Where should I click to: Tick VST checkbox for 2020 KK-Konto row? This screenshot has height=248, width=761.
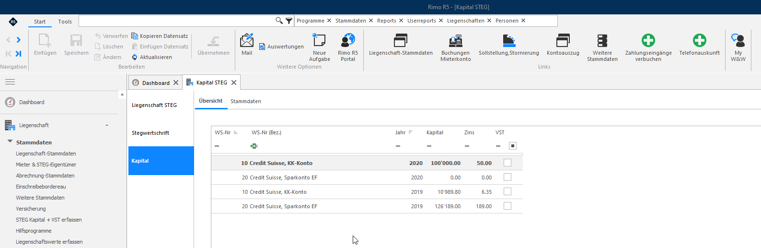507,163
